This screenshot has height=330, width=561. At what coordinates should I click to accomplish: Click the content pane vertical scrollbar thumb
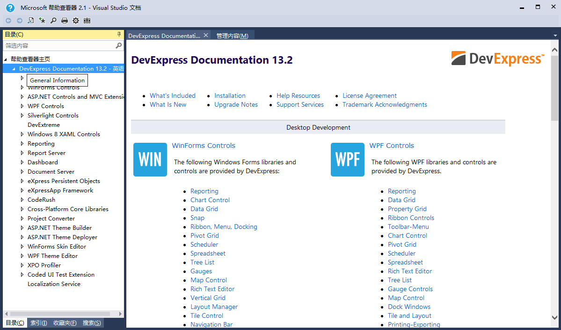click(x=554, y=88)
